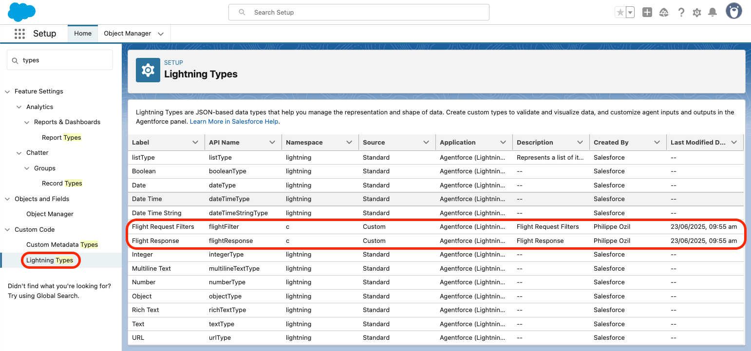Open the Source column menu chevron
This screenshot has width=751, height=351.
pos(426,143)
